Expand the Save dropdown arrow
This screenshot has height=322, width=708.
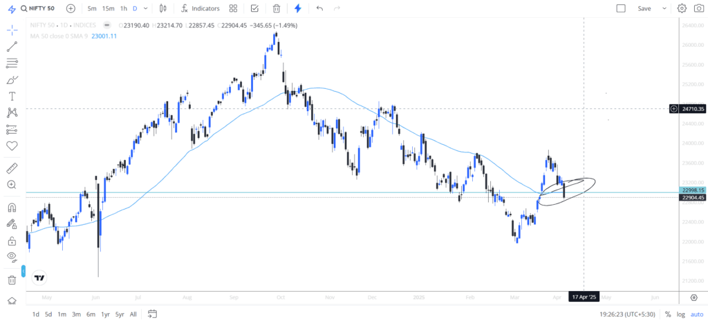(x=664, y=8)
